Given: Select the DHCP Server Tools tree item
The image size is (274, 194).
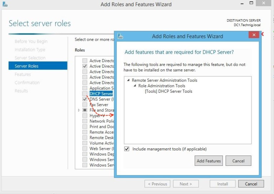Looking at the screenshot, I should pos(168,91).
